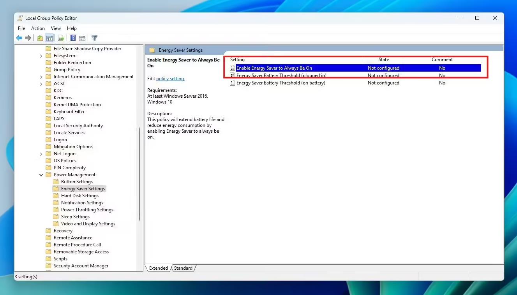Viewport: 517px width, 295px height.
Task: Open the File menu
Action: click(21, 28)
